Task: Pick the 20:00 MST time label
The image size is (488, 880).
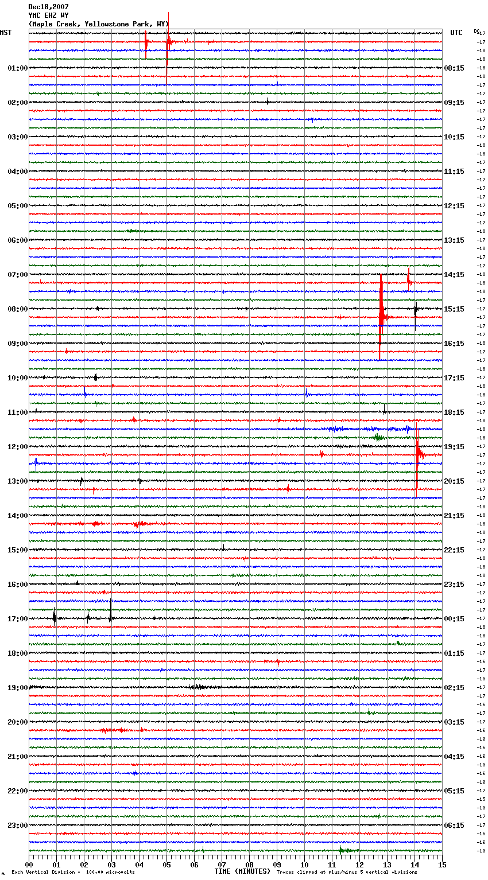Action: [x=18, y=722]
